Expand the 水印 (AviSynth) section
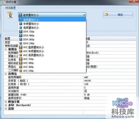The image size is (139, 119). (6, 105)
